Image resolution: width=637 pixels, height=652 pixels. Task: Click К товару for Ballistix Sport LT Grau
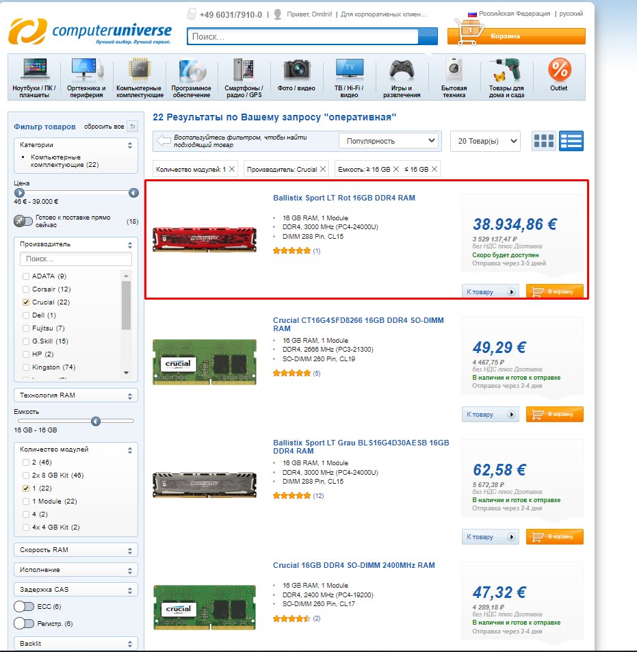click(490, 537)
